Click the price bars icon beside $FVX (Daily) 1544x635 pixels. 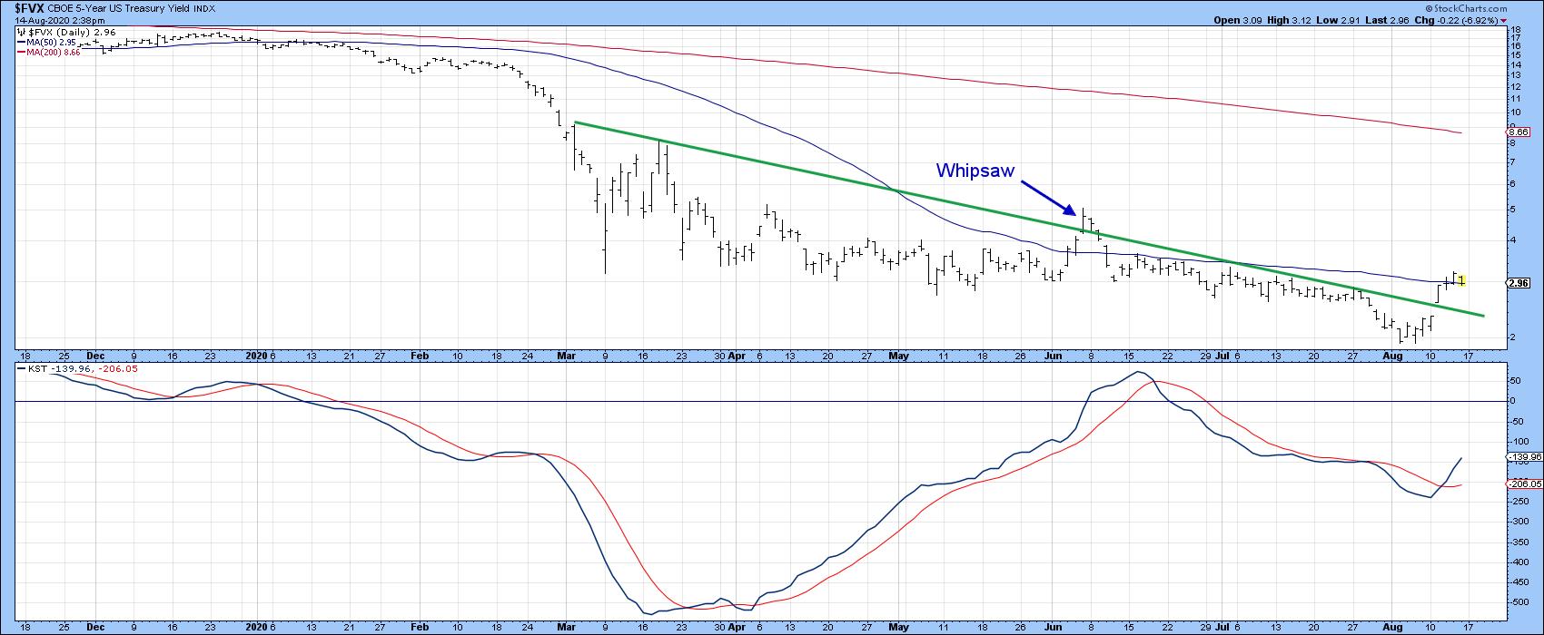(x=21, y=32)
